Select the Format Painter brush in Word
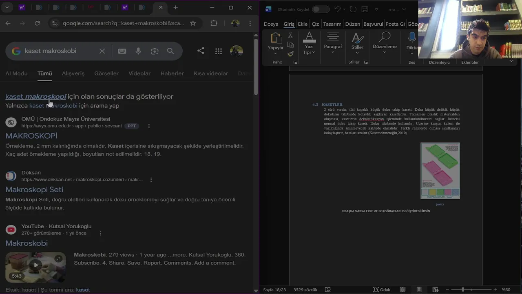Image resolution: width=522 pixels, height=294 pixels. point(290,53)
